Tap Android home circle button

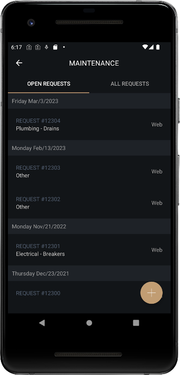pyautogui.click(x=89, y=323)
